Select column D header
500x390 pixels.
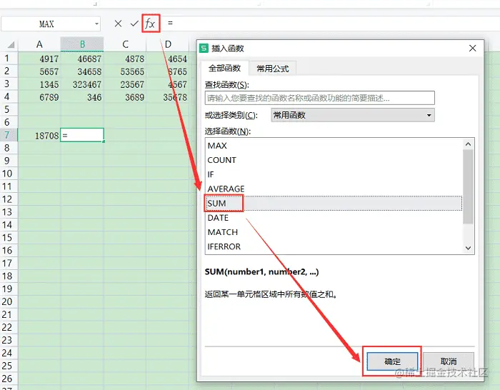tap(168, 44)
